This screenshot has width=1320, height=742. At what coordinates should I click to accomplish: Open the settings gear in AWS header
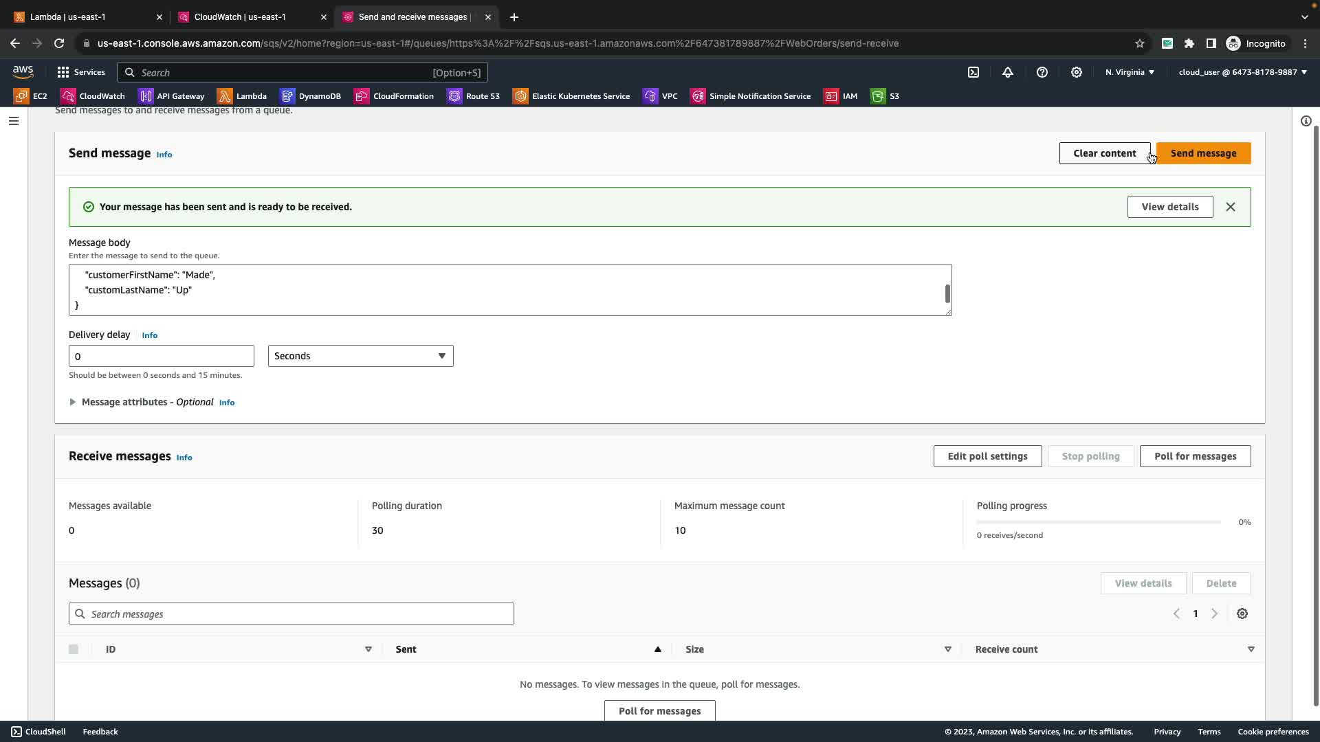(1077, 72)
